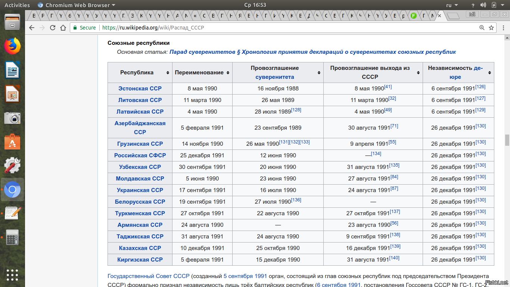Open the Армянская ССР link

pyautogui.click(x=140, y=225)
